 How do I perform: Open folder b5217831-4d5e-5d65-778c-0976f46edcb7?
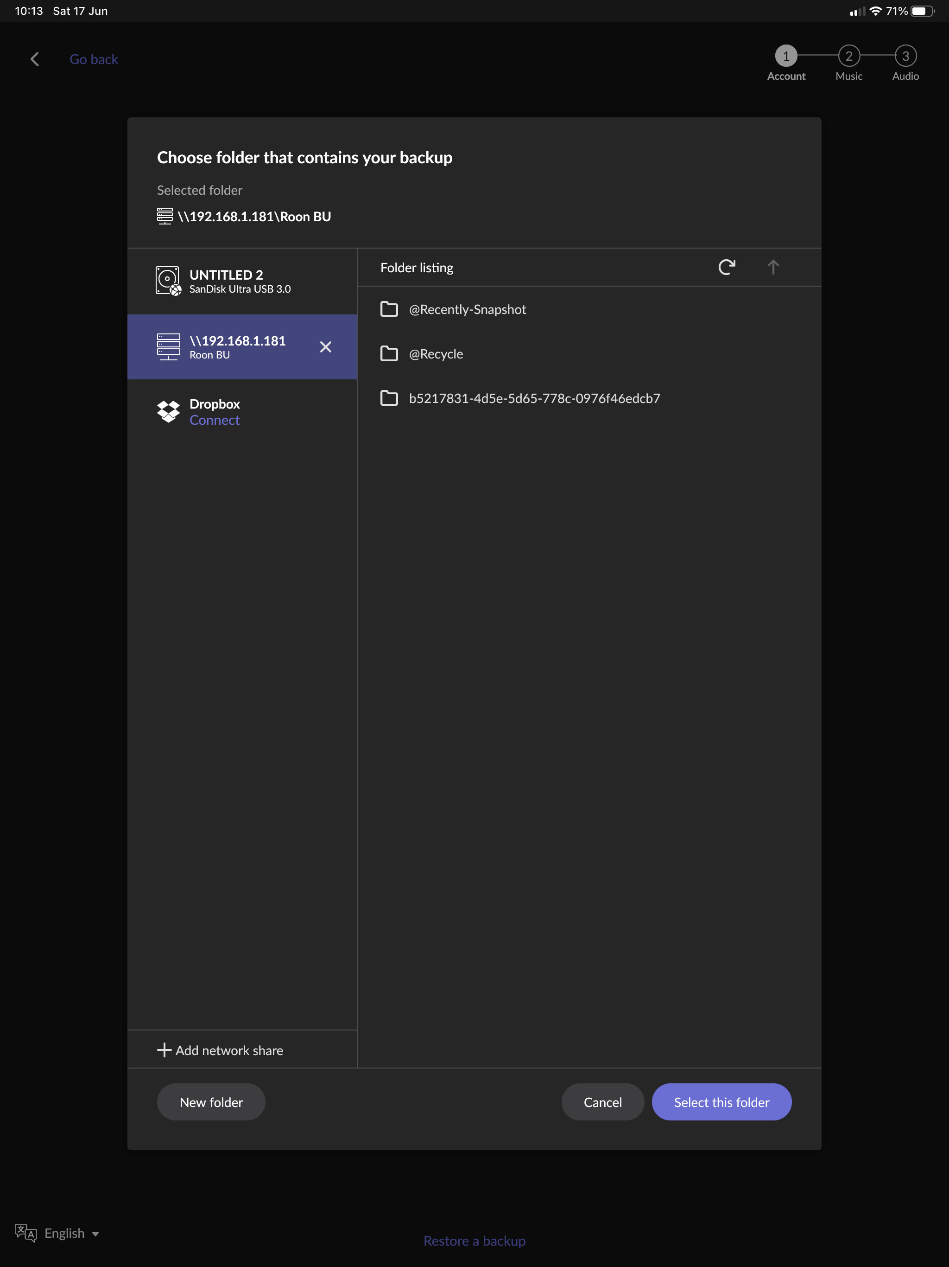pyautogui.click(x=533, y=398)
